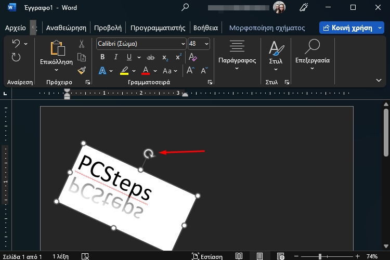Click the zoom in plus button
This screenshot has width=390, height=260.
[x=358, y=256]
